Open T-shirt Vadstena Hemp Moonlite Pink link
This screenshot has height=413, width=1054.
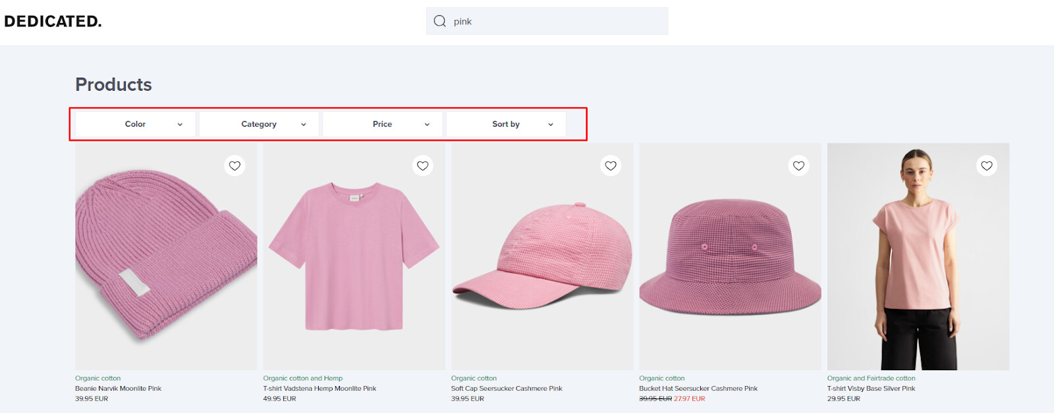[x=319, y=389]
